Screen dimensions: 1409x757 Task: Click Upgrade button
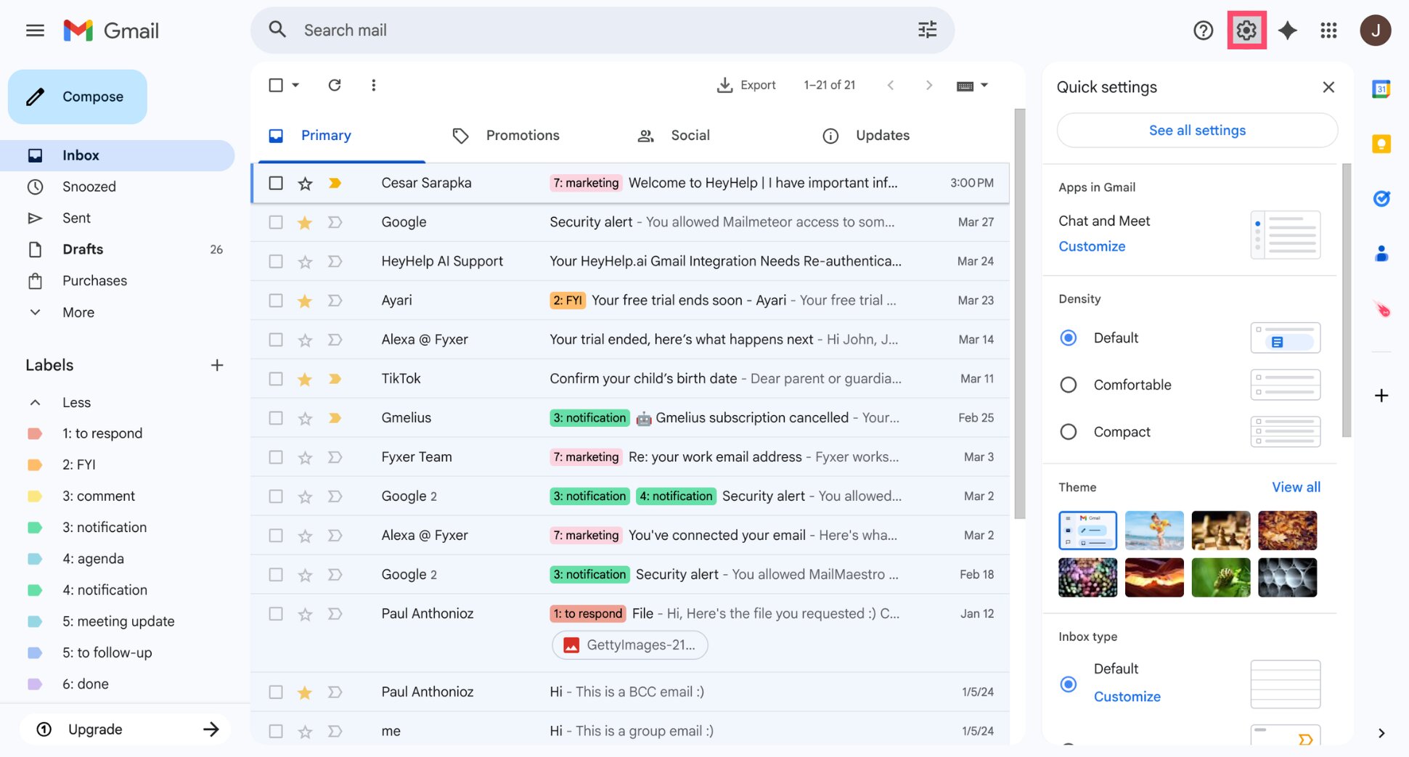(126, 729)
